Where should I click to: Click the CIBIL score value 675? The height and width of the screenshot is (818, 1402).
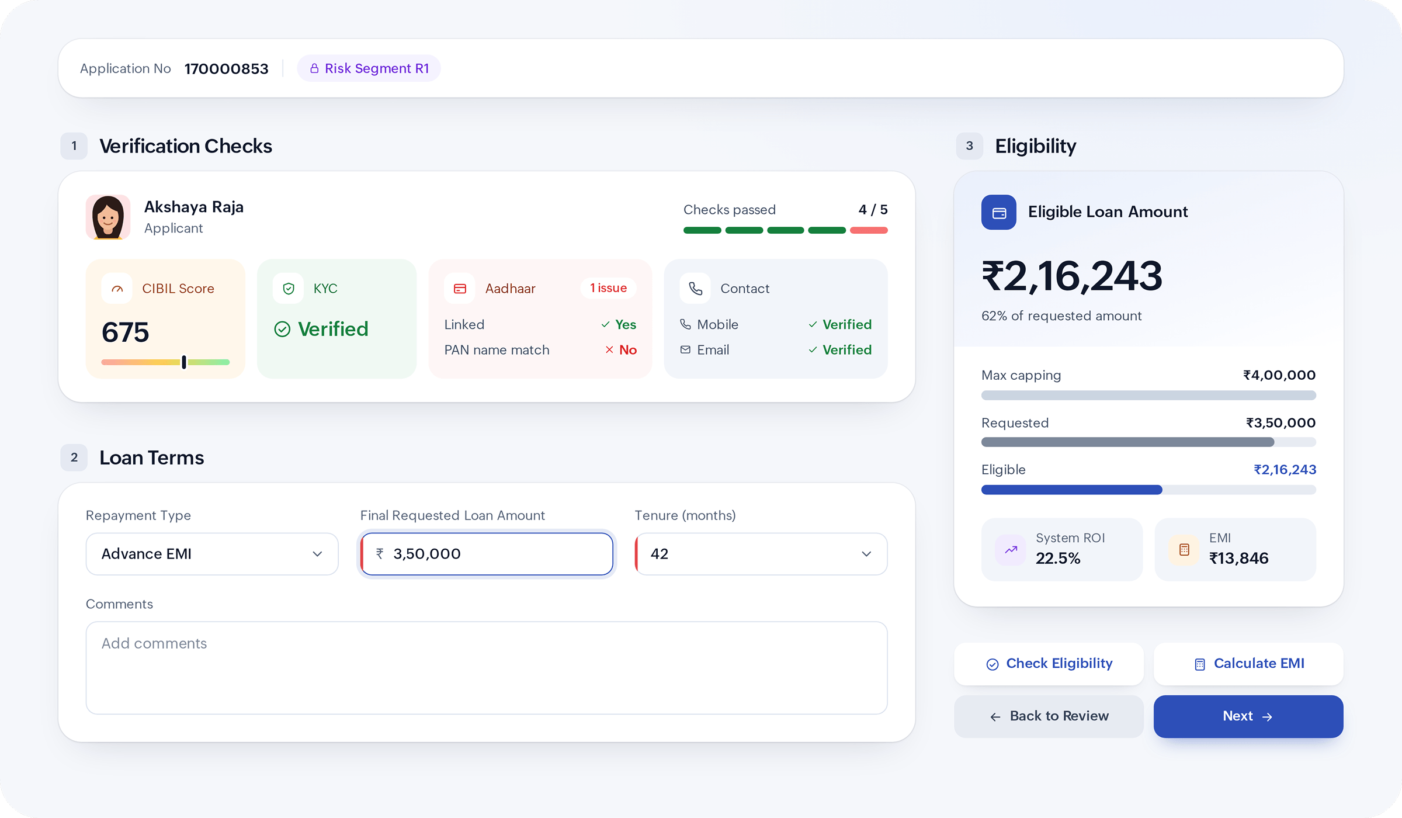[x=126, y=332]
